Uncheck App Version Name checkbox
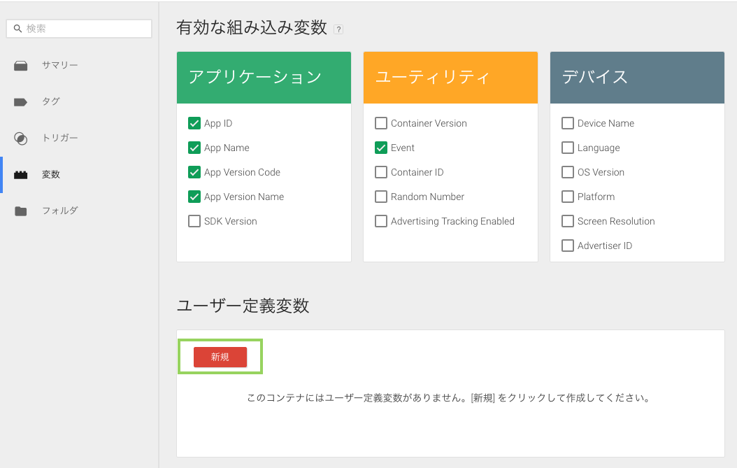737x468 pixels. (194, 197)
